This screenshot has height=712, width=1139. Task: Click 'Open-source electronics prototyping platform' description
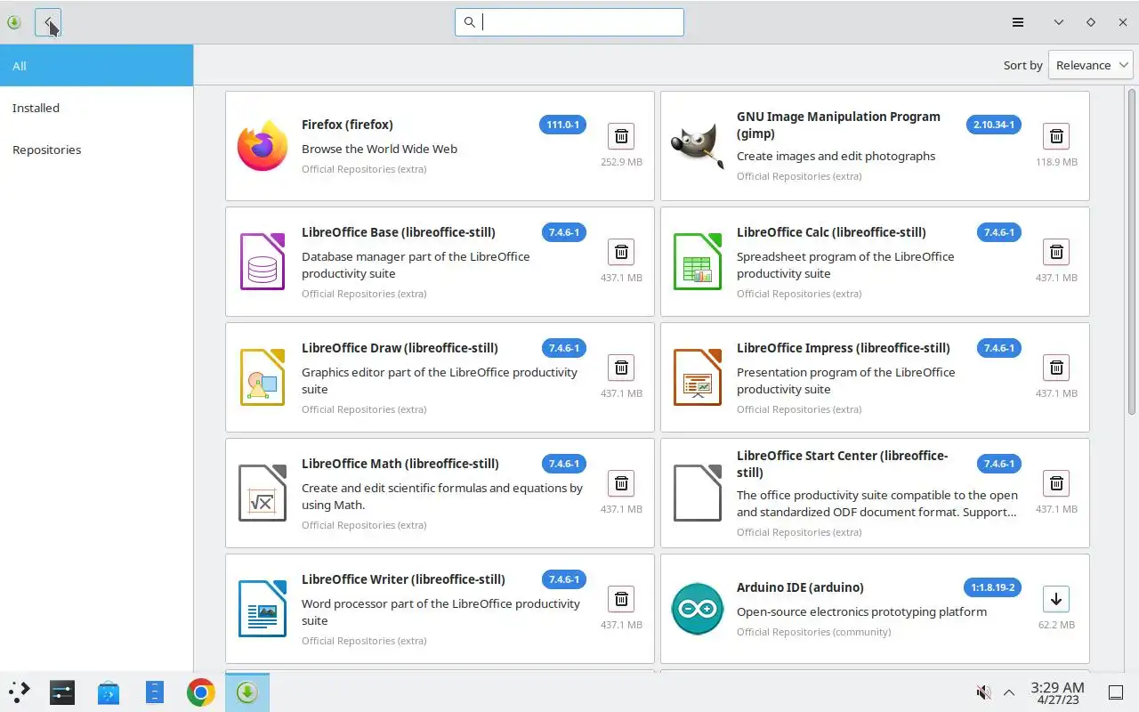coord(861,611)
